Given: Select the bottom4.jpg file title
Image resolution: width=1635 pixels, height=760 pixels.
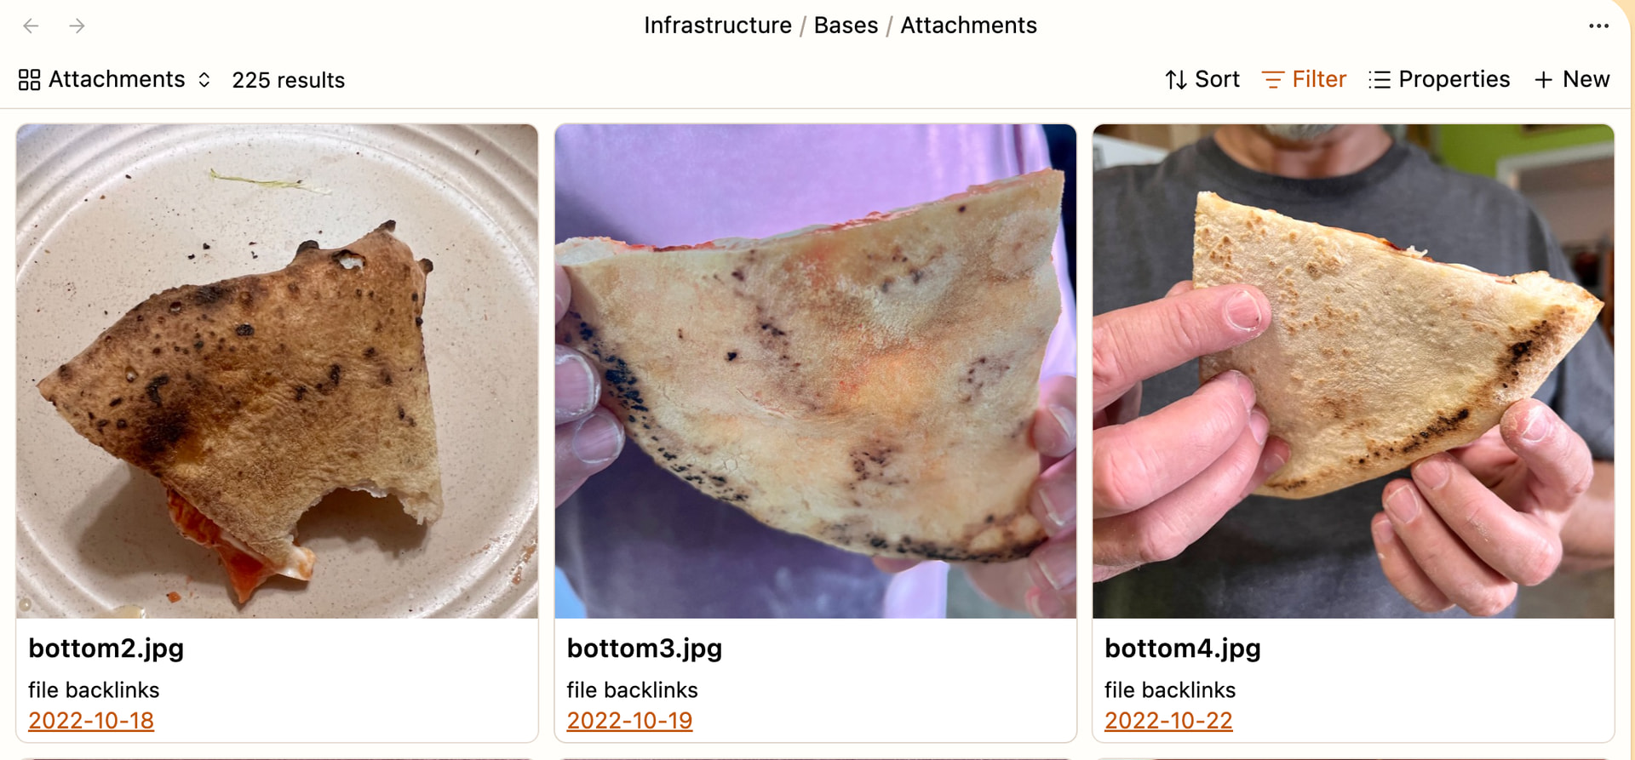Looking at the screenshot, I should (1183, 649).
